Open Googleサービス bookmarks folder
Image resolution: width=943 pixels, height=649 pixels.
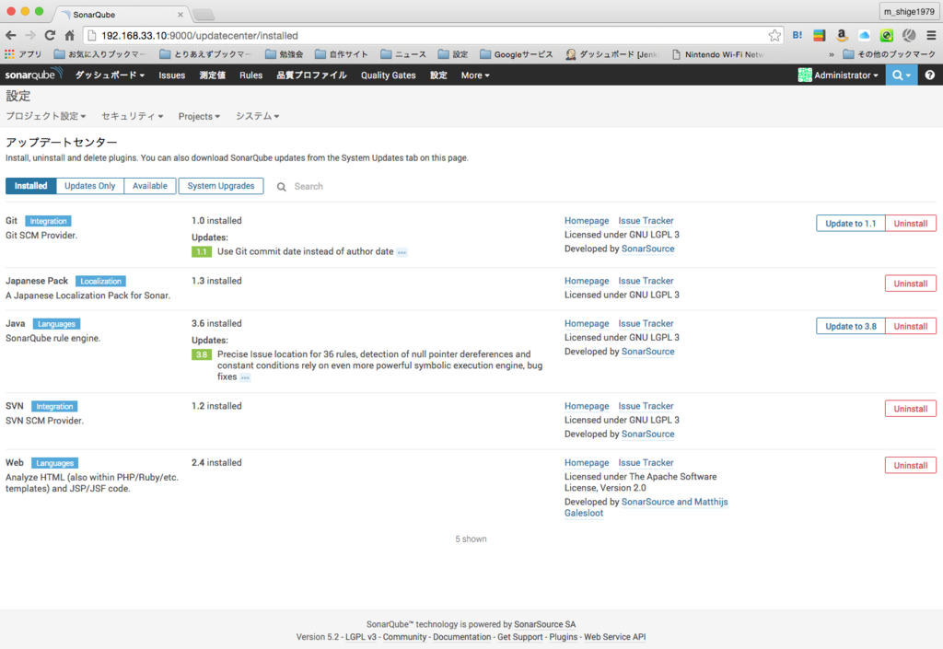tap(517, 54)
